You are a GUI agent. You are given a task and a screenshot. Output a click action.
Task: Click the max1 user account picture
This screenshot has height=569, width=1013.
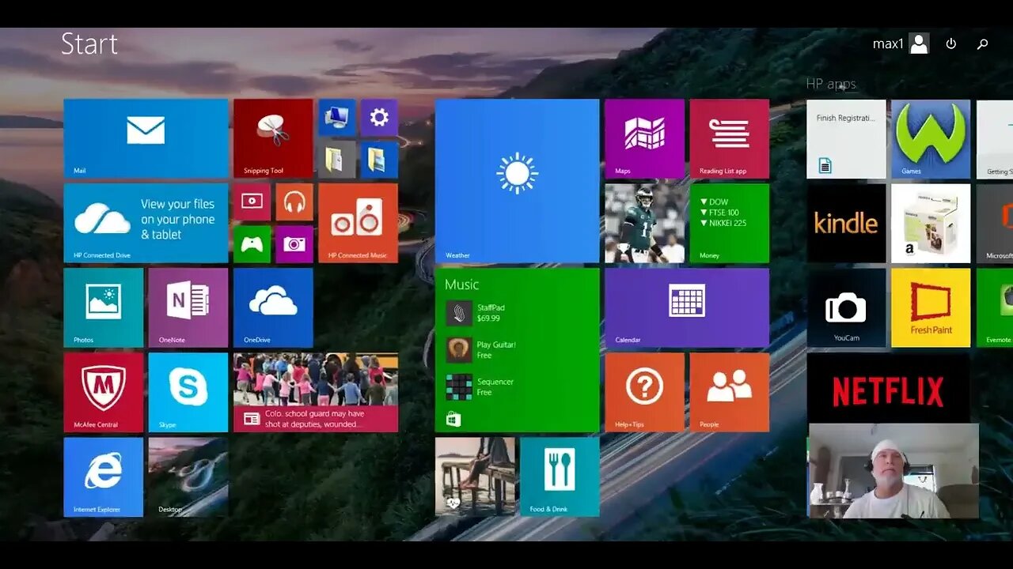tap(919, 43)
